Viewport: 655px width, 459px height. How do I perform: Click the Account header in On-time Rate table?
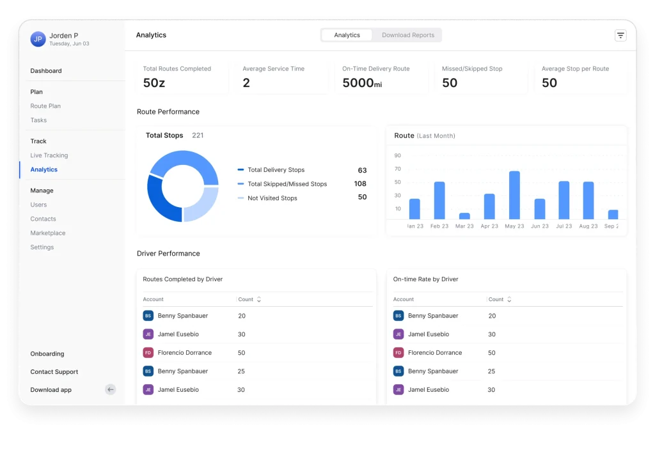point(404,299)
